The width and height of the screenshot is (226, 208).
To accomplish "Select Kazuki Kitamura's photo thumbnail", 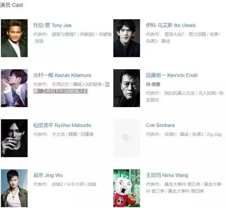I will pos(14,88).
